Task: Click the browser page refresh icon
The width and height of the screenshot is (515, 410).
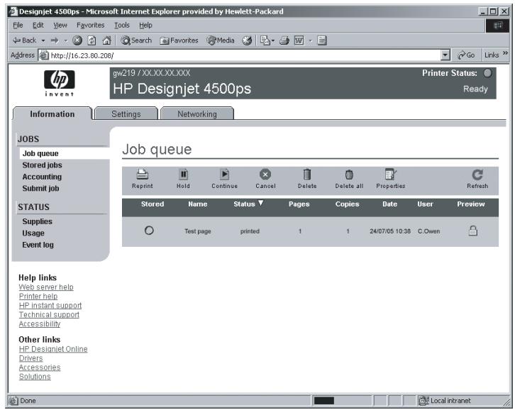Action: click(92, 40)
